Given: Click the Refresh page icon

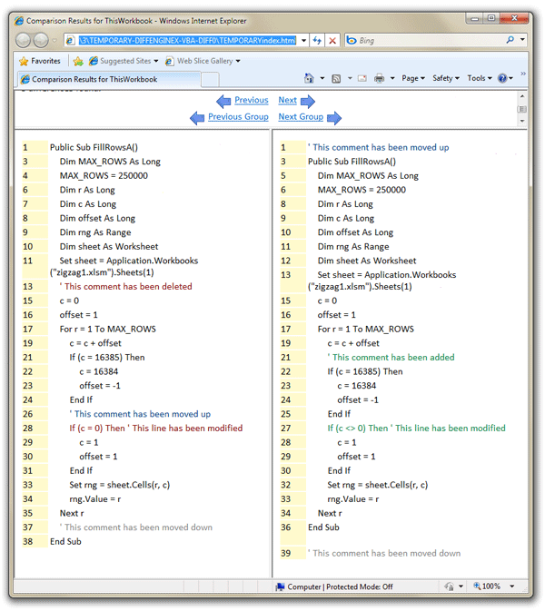Looking at the screenshot, I should [316, 41].
